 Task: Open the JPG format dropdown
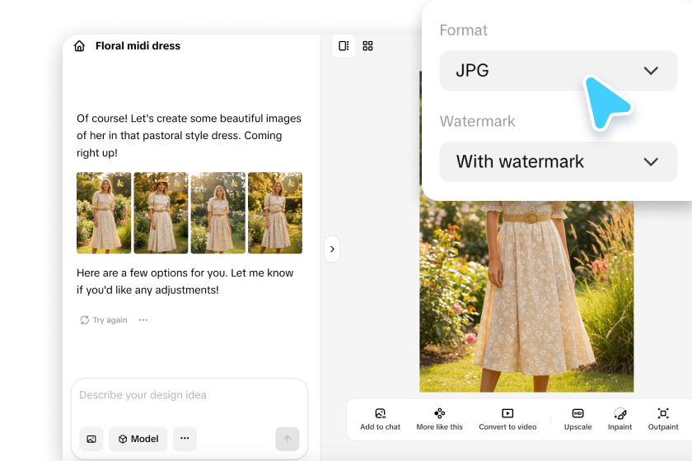(x=558, y=71)
